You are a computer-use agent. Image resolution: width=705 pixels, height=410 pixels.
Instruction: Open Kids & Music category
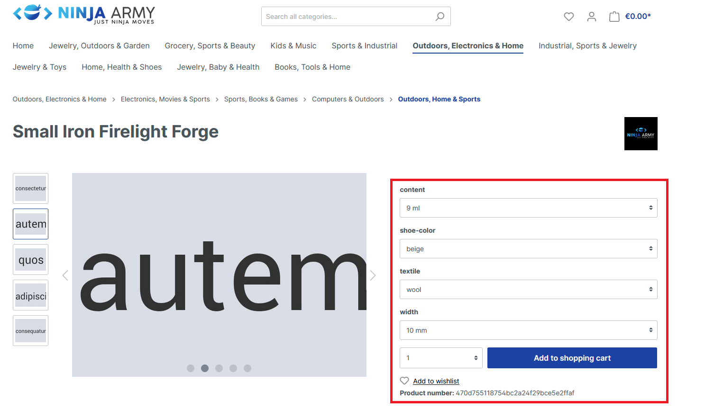tap(293, 46)
